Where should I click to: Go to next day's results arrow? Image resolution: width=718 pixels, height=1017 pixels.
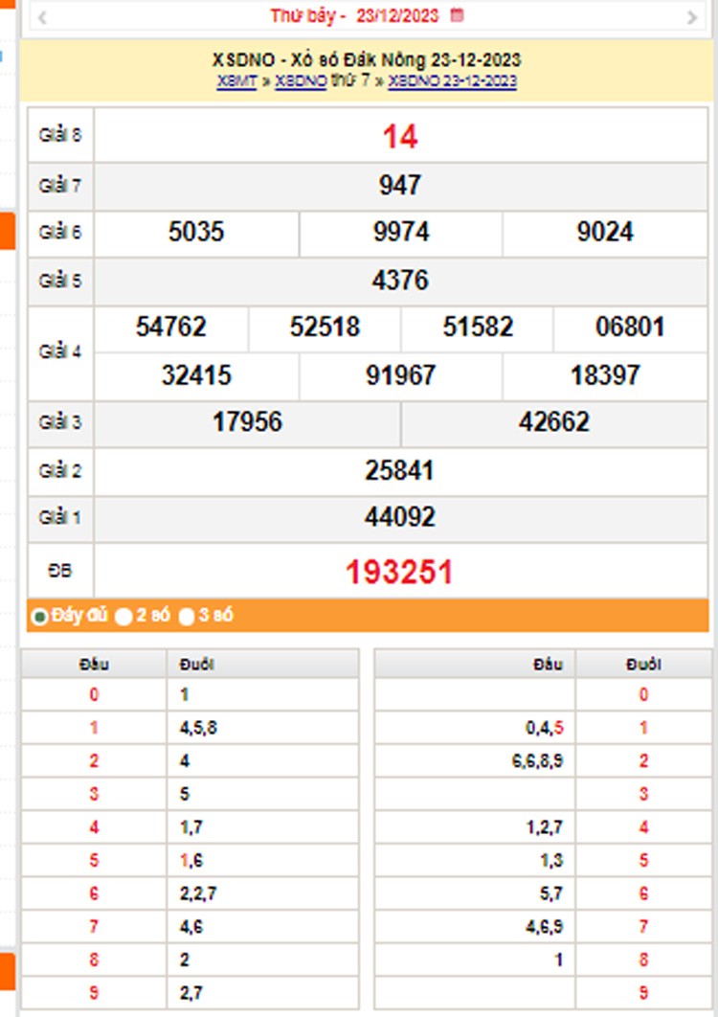(692, 16)
